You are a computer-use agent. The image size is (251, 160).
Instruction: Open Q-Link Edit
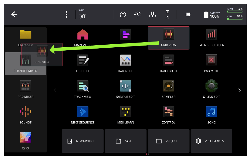coord(211,89)
